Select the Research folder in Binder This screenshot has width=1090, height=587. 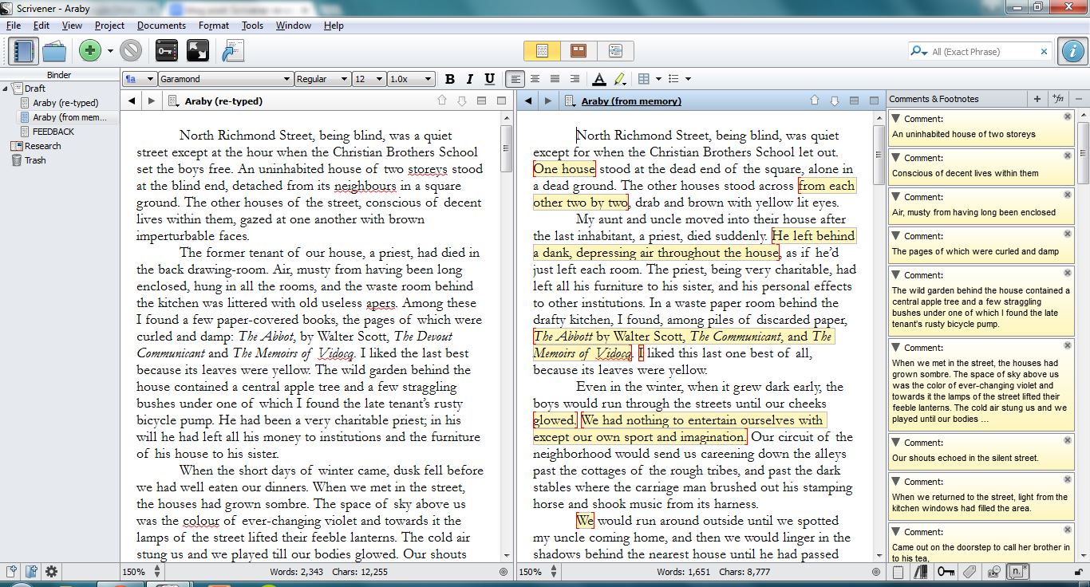point(43,146)
